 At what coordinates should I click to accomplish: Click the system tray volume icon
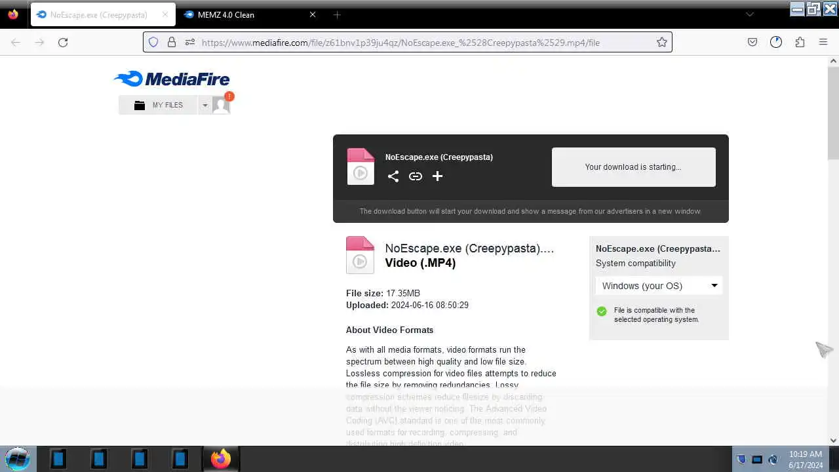tap(773, 460)
